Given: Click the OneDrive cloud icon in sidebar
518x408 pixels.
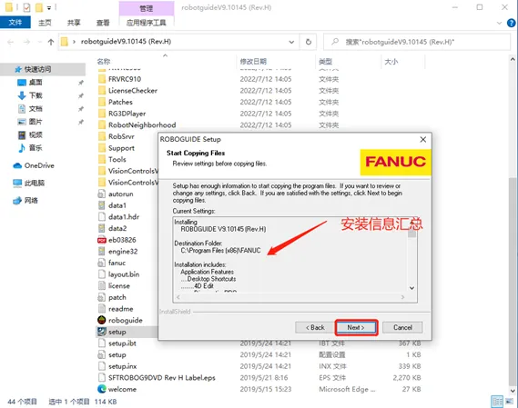Looking at the screenshot, I should (x=17, y=165).
